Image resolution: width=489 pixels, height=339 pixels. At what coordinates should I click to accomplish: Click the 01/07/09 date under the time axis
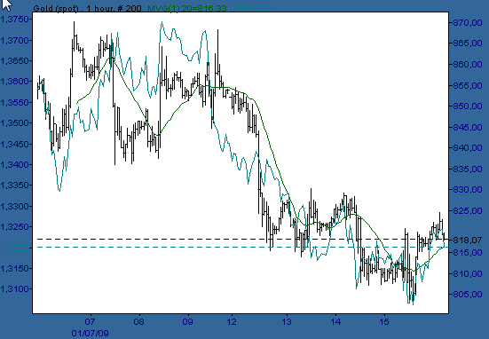(91, 333)
